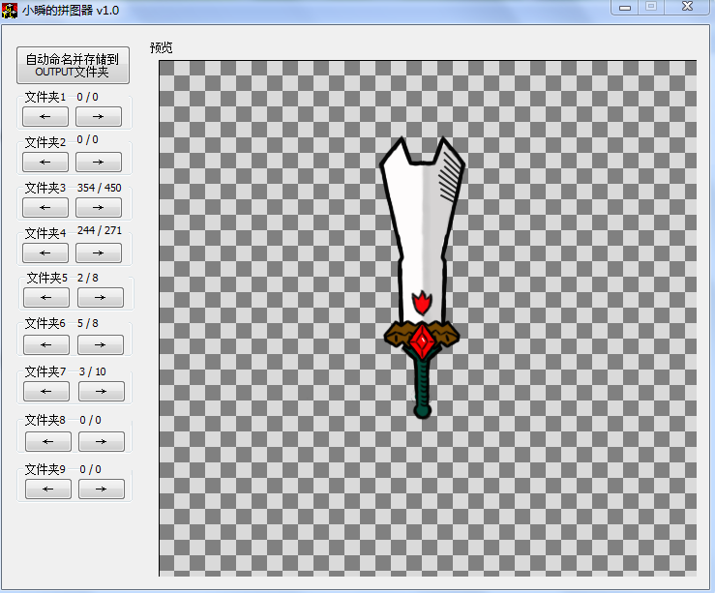
Task: Choose previous part in 文件夹5
Action: click(x=46, y=298)
